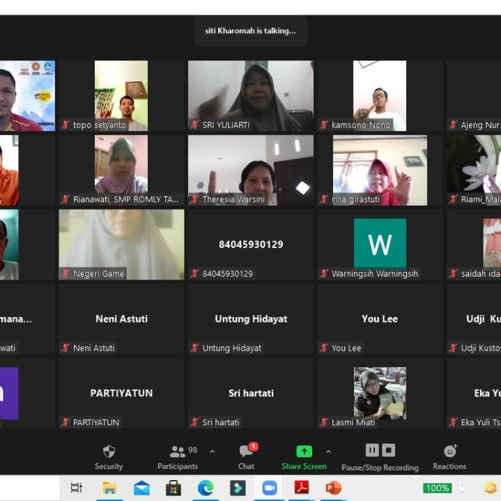Viewport: 501px width, 501px height.
Task: Select the Untung Hidayat participant tile
Action: (251, 319)
